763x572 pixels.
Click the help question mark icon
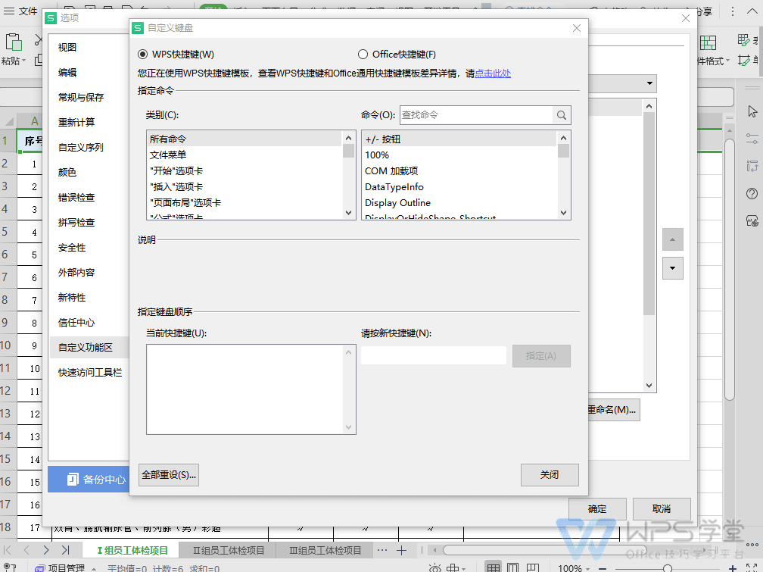(752, 193)
